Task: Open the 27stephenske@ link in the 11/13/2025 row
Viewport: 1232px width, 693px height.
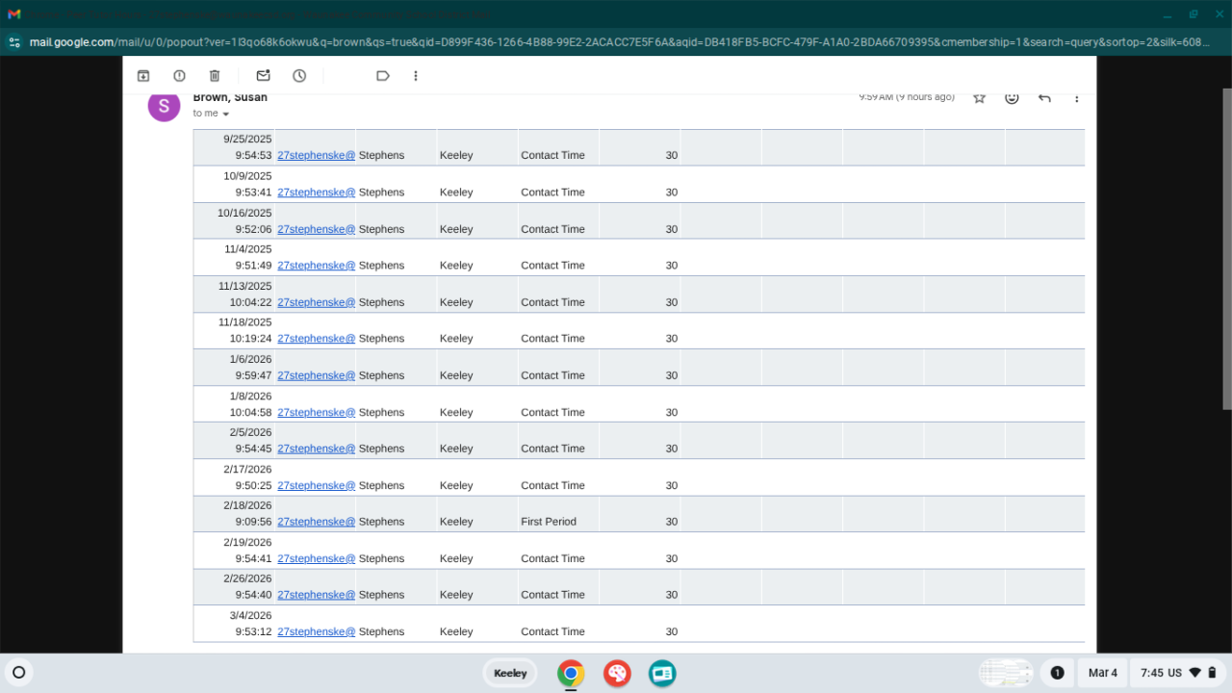Action: [317, 302]
